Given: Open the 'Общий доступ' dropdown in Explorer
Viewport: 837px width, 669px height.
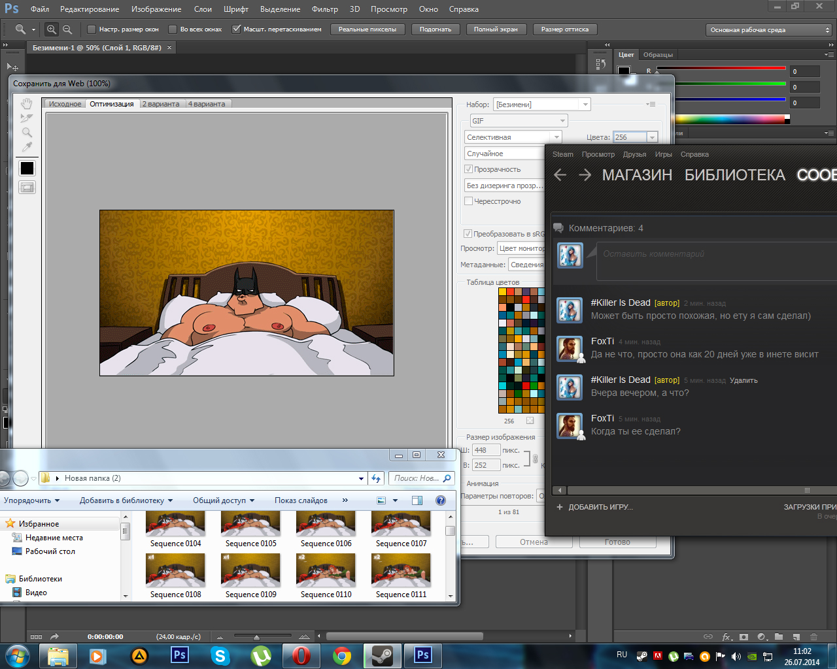Looking at the screenshot, I should point(224,500).
